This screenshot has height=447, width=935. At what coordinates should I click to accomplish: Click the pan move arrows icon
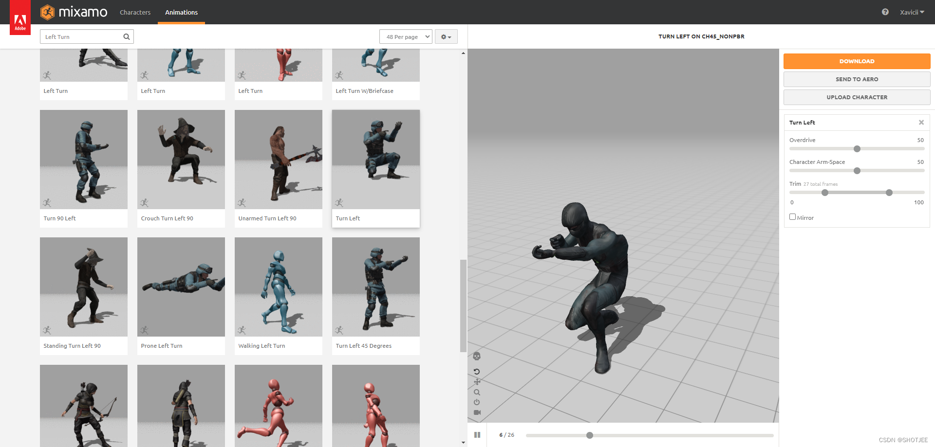tap(477, 382)
